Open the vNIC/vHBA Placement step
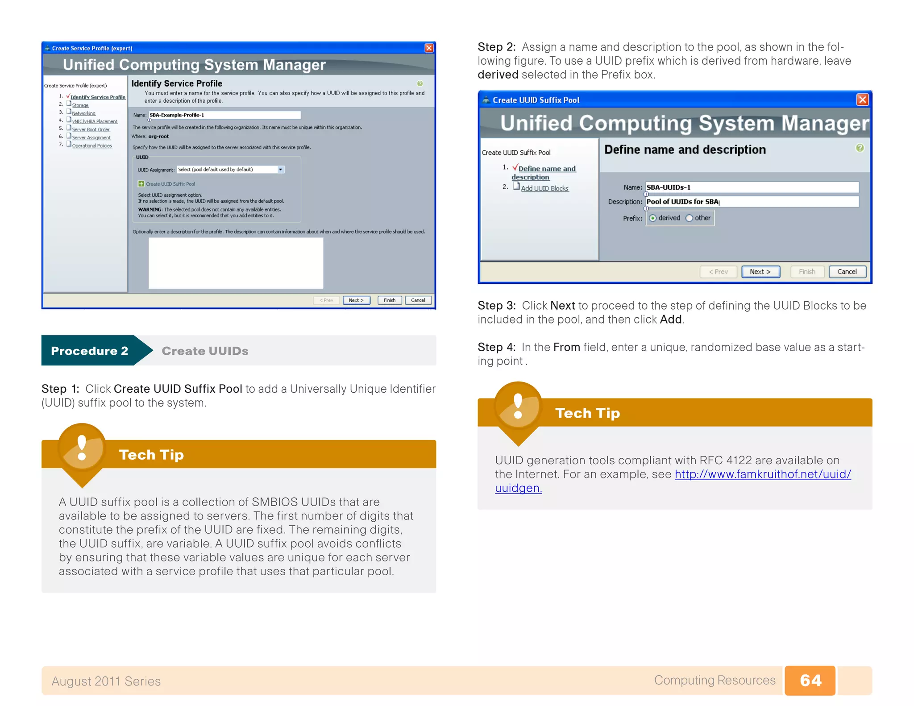 click(x=95, y=121)
